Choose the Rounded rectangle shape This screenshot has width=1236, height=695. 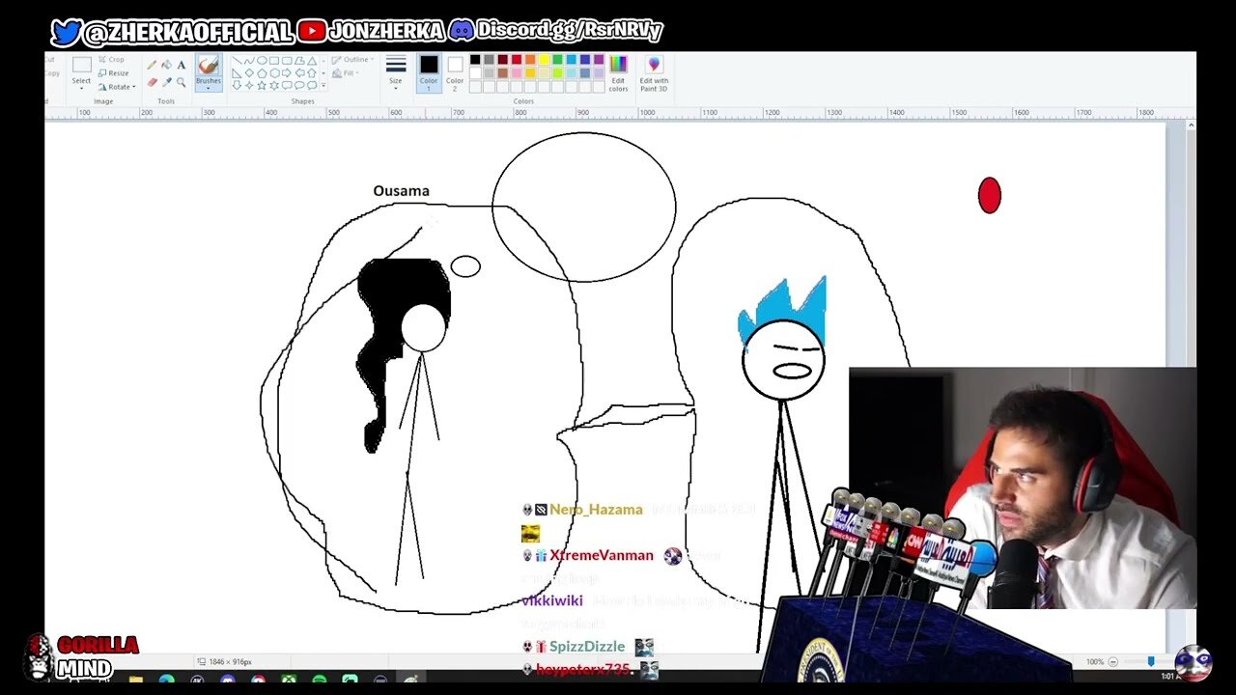pyautogui.click(x=287, y=61)
